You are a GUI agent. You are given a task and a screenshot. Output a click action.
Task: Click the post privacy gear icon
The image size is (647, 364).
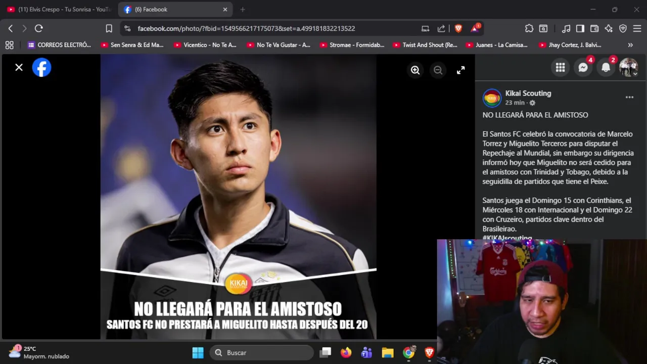tap(532, 103)
